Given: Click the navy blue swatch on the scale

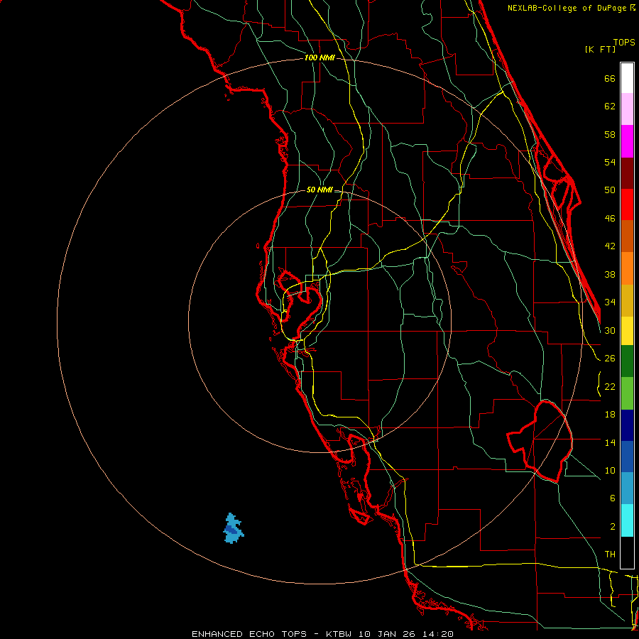Looking at the screenshot, I should (627, 425).
